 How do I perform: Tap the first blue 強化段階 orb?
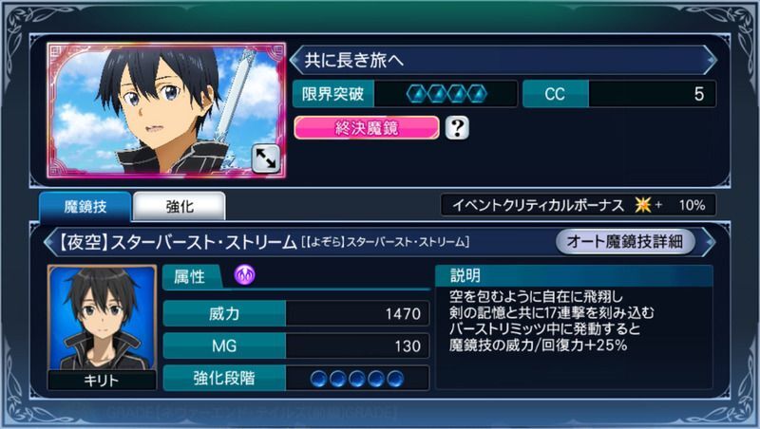(319, 379)
